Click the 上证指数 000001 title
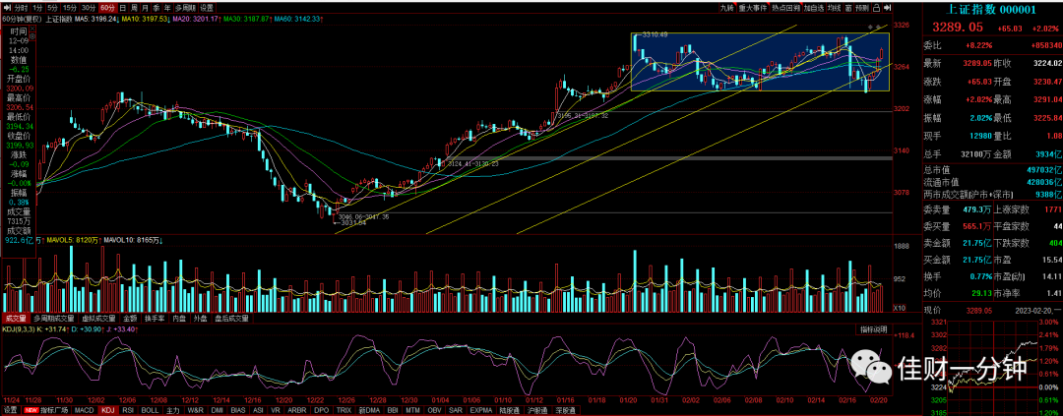The width and height of the screenshot is (1063, 416). pyautogui.click(x=992, y=9)
